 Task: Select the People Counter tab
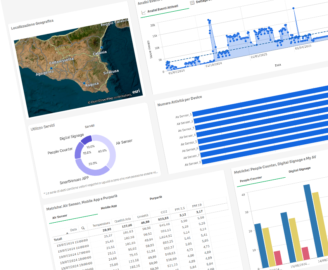click(251, 179)
